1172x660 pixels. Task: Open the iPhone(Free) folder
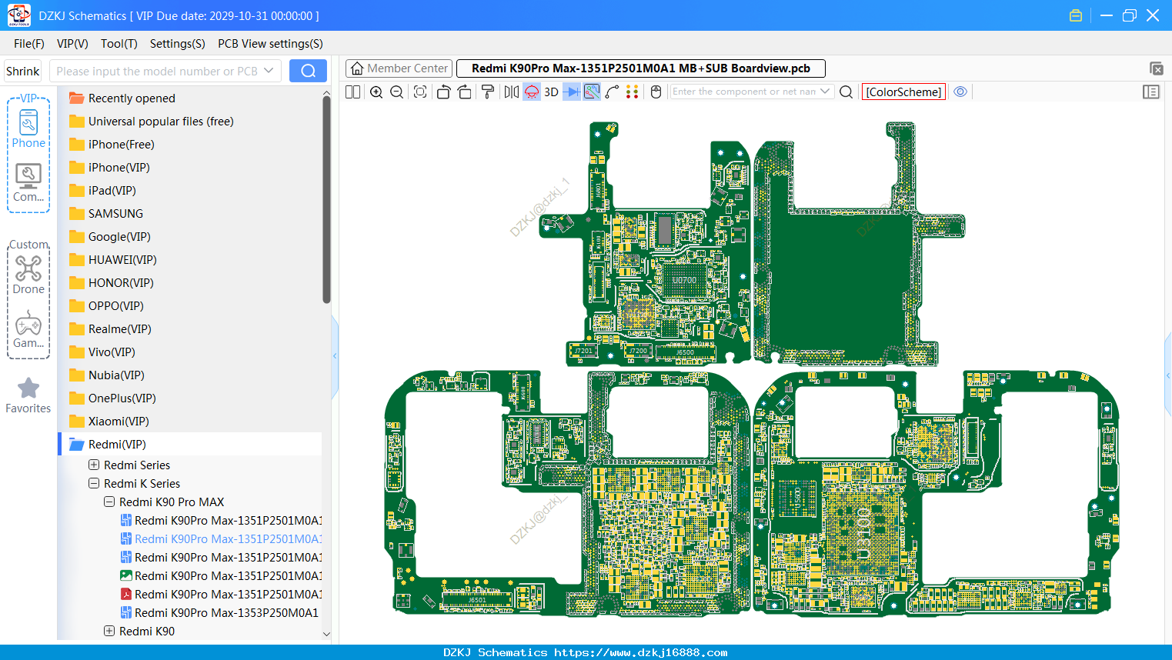pyautogui.click(x=121, y=144)
